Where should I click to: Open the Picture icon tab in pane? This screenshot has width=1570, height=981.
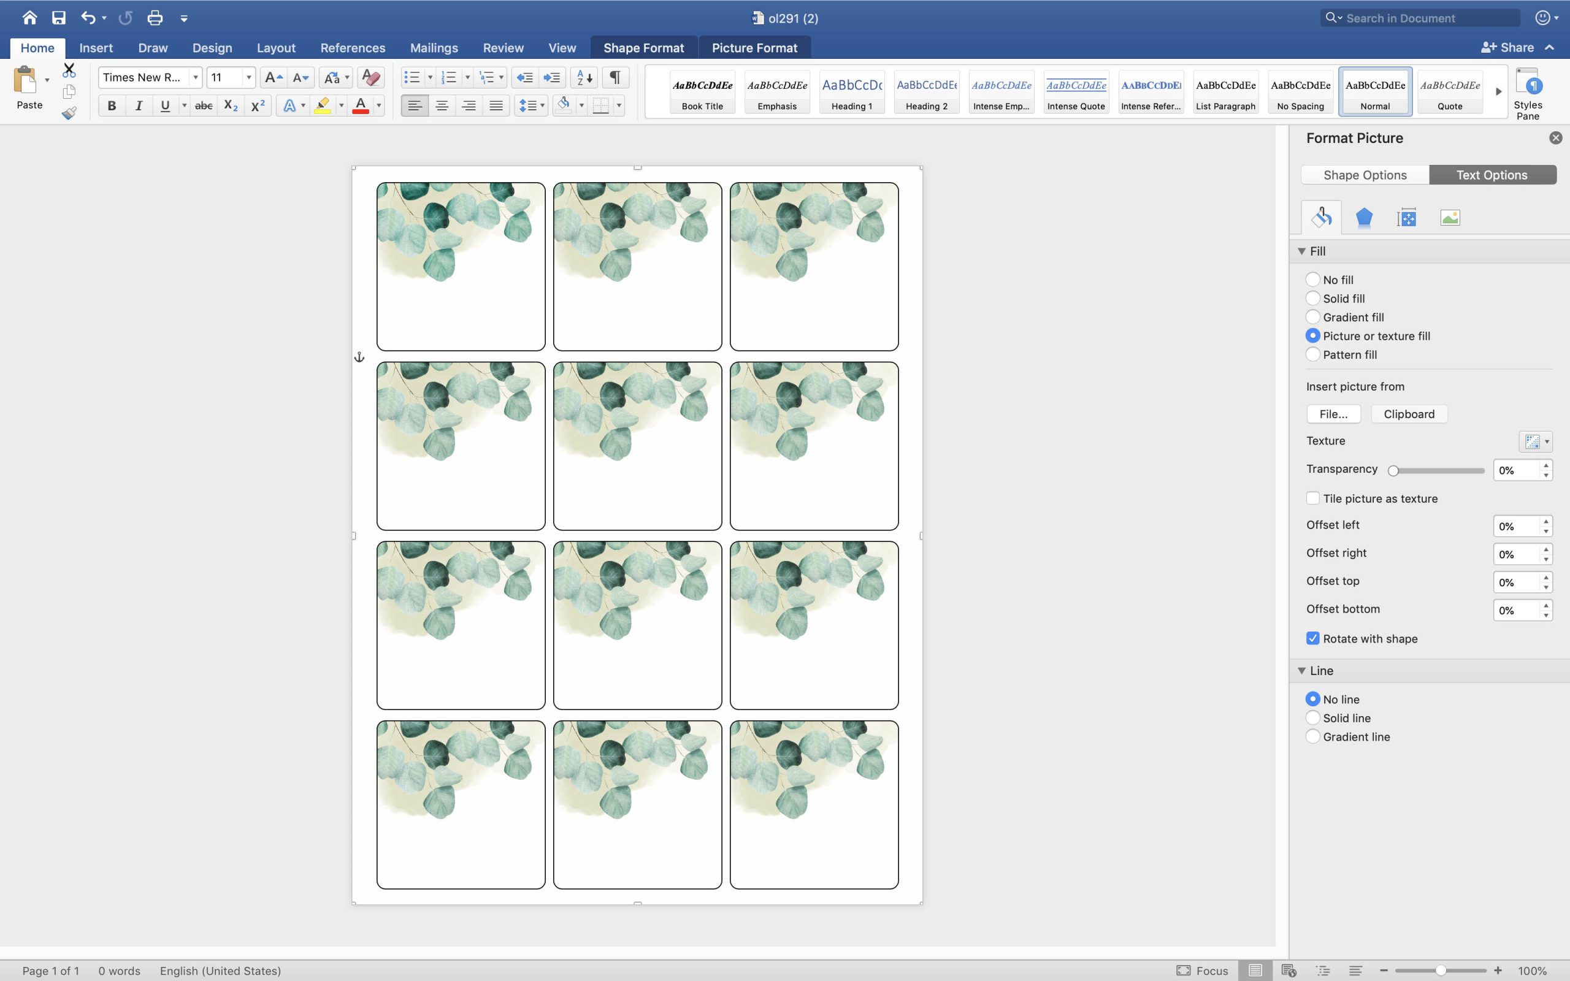pos(1449,217)
